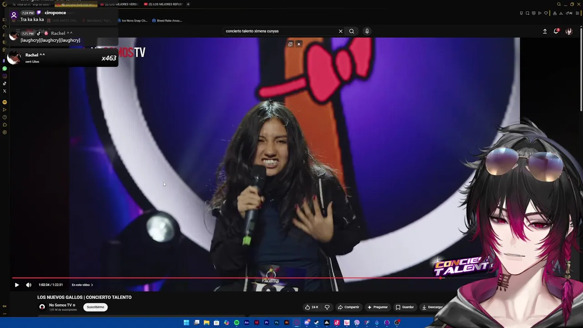Click the Guardar save button
Screen dimensions: 583x328
coord(405,307)
